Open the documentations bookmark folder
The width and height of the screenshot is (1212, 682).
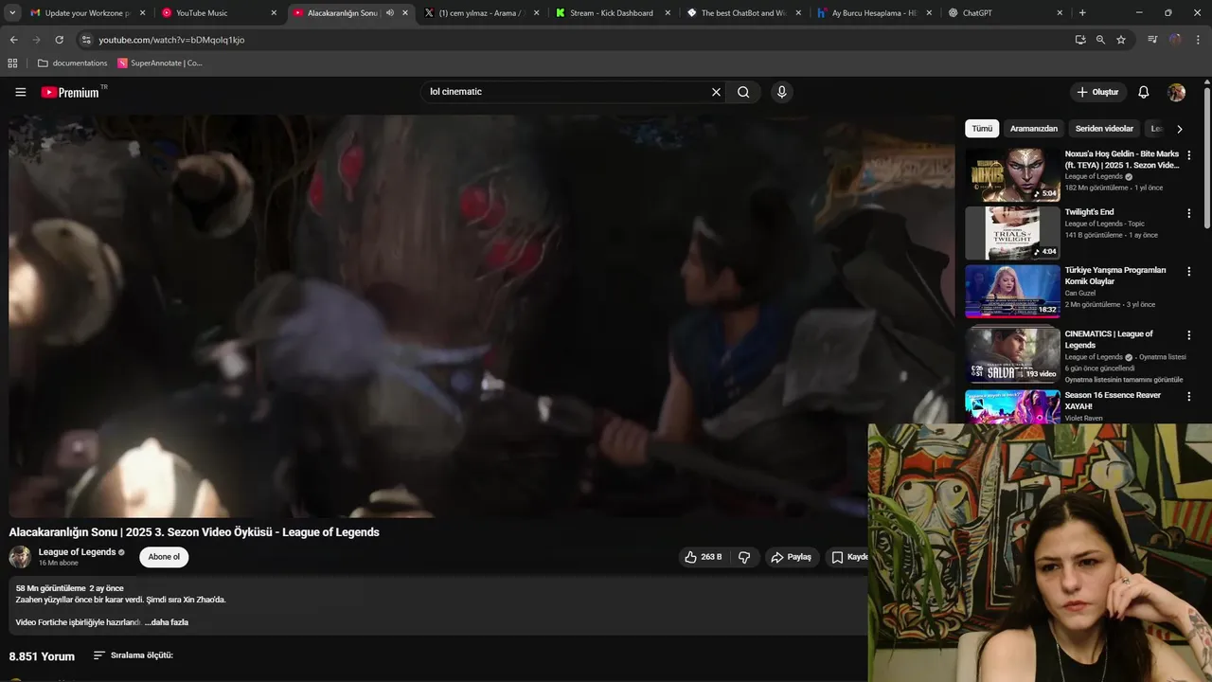[72, 63]
